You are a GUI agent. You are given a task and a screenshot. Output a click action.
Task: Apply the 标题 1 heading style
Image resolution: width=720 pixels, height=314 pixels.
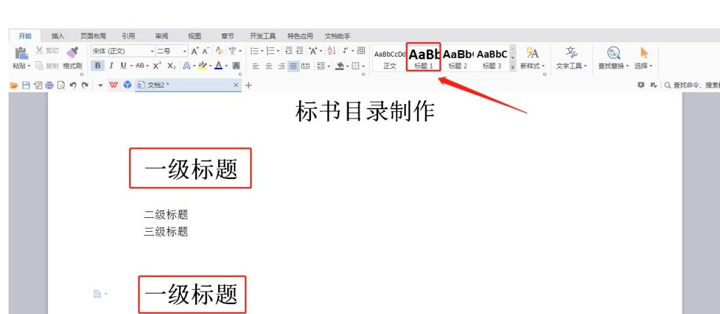pyautogui.click(x=424, y=57)
